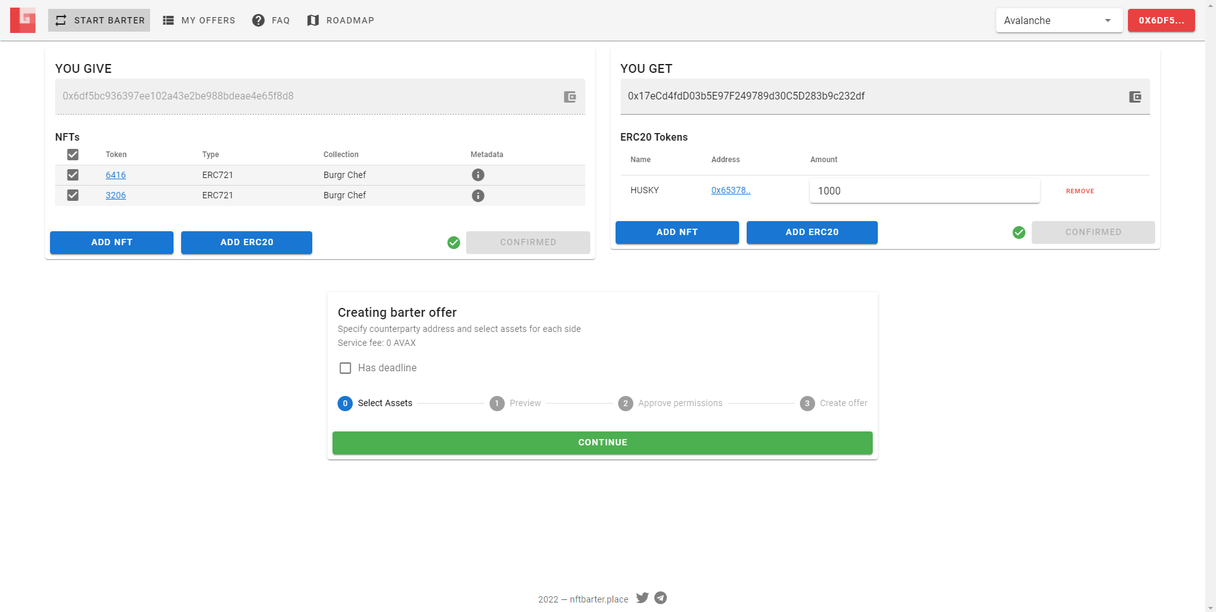
Task: Click wallet icon in You Give address field
Action: (x=570, y=97)
